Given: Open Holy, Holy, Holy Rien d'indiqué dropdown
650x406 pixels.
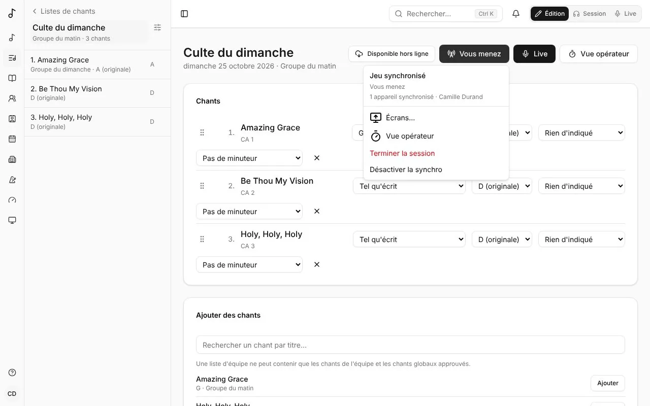Looking at the screenshot, I should pos(581,239).
